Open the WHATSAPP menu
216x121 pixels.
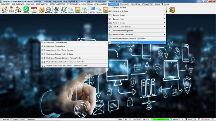click(30, 4)
